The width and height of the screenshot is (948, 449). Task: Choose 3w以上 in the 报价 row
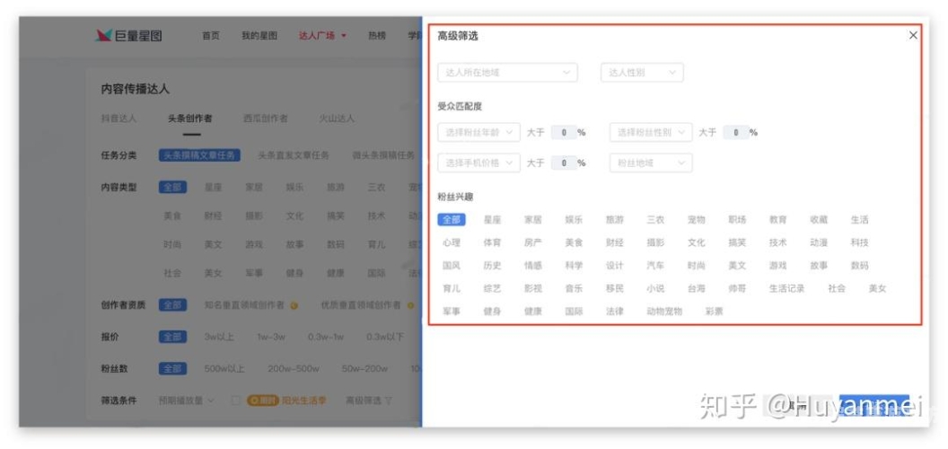pos(219,337)
